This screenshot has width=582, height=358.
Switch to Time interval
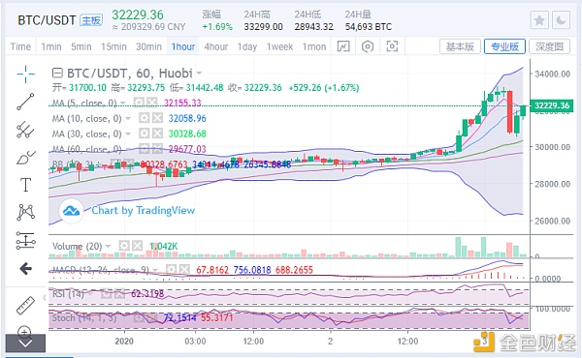[x=20, y=47]
